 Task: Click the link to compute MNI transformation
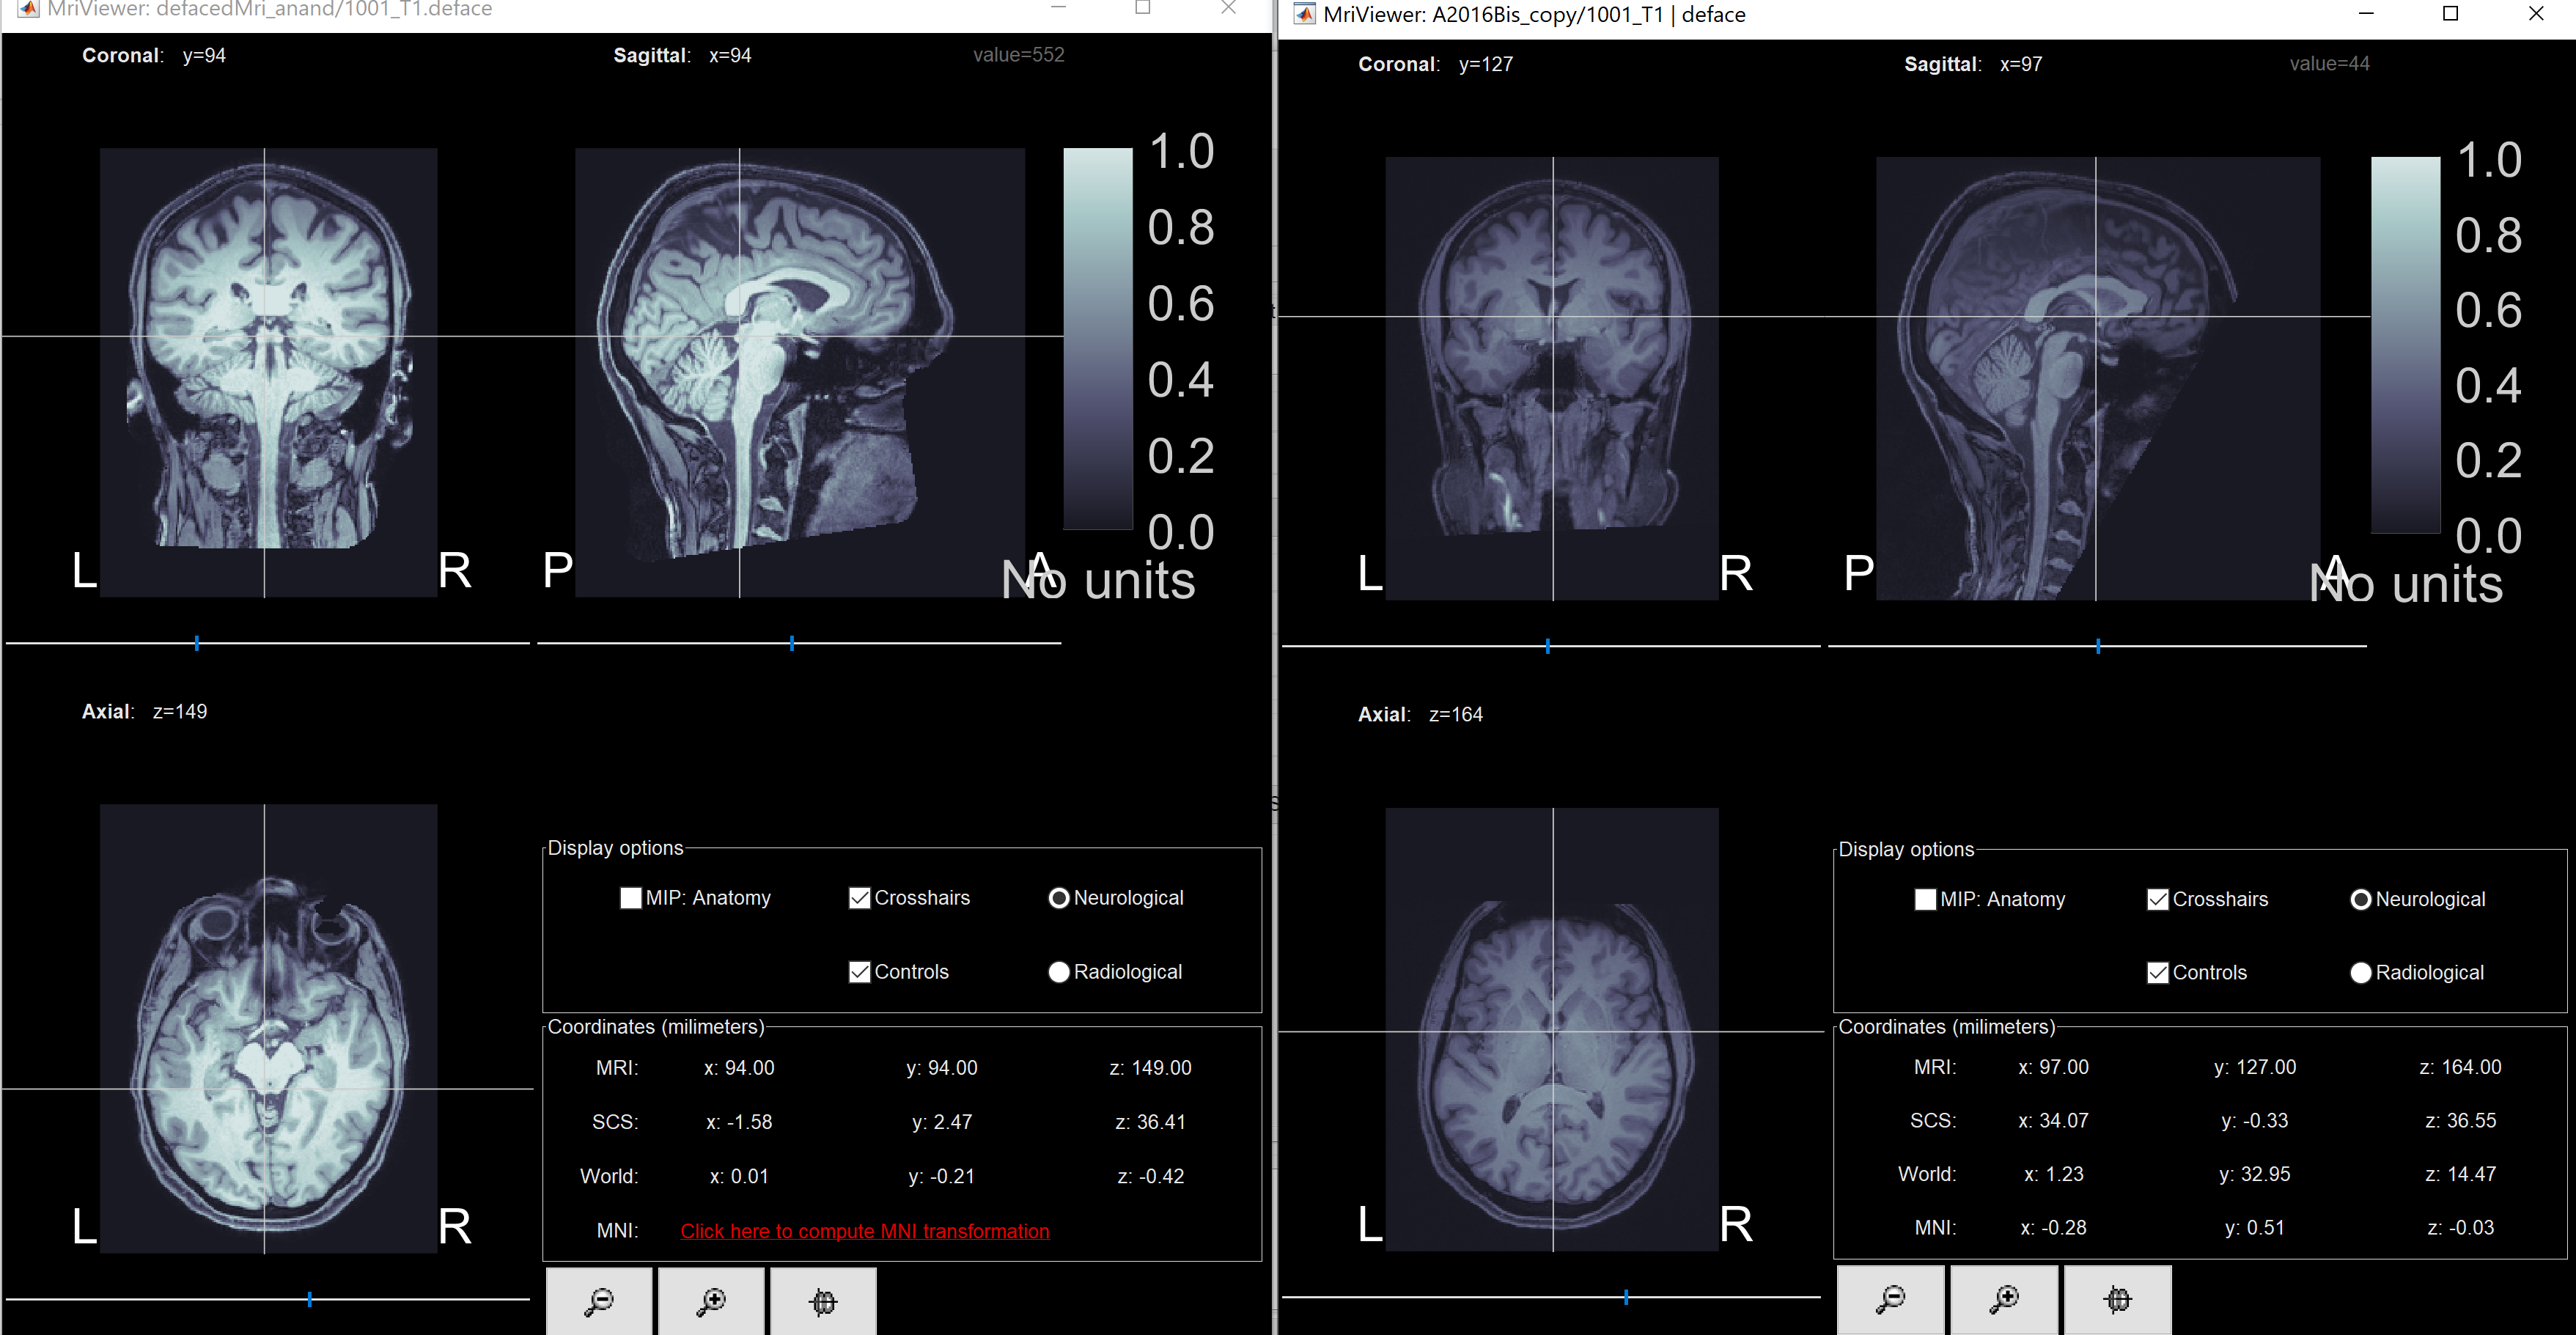864,1231
